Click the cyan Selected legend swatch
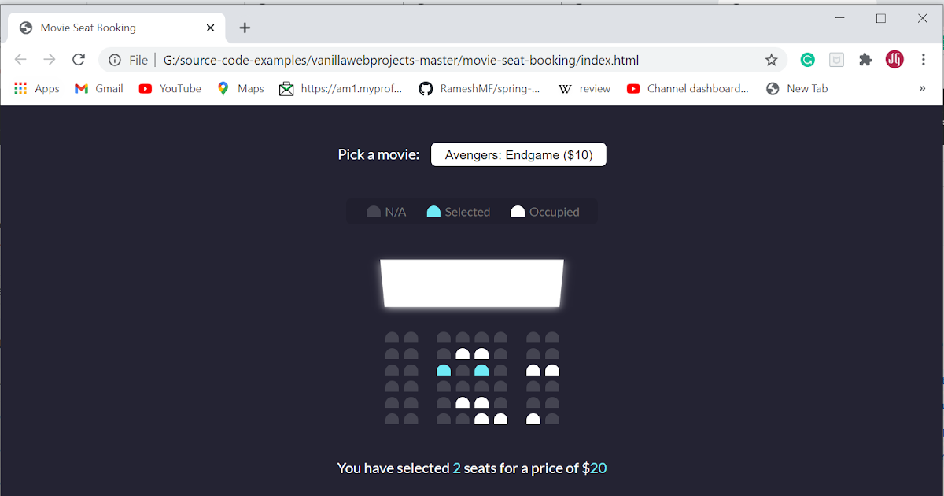The height and width of the screenshot is (496, 944). 433,211
